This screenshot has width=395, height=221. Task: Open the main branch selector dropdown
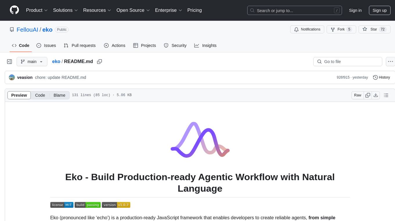32,62
